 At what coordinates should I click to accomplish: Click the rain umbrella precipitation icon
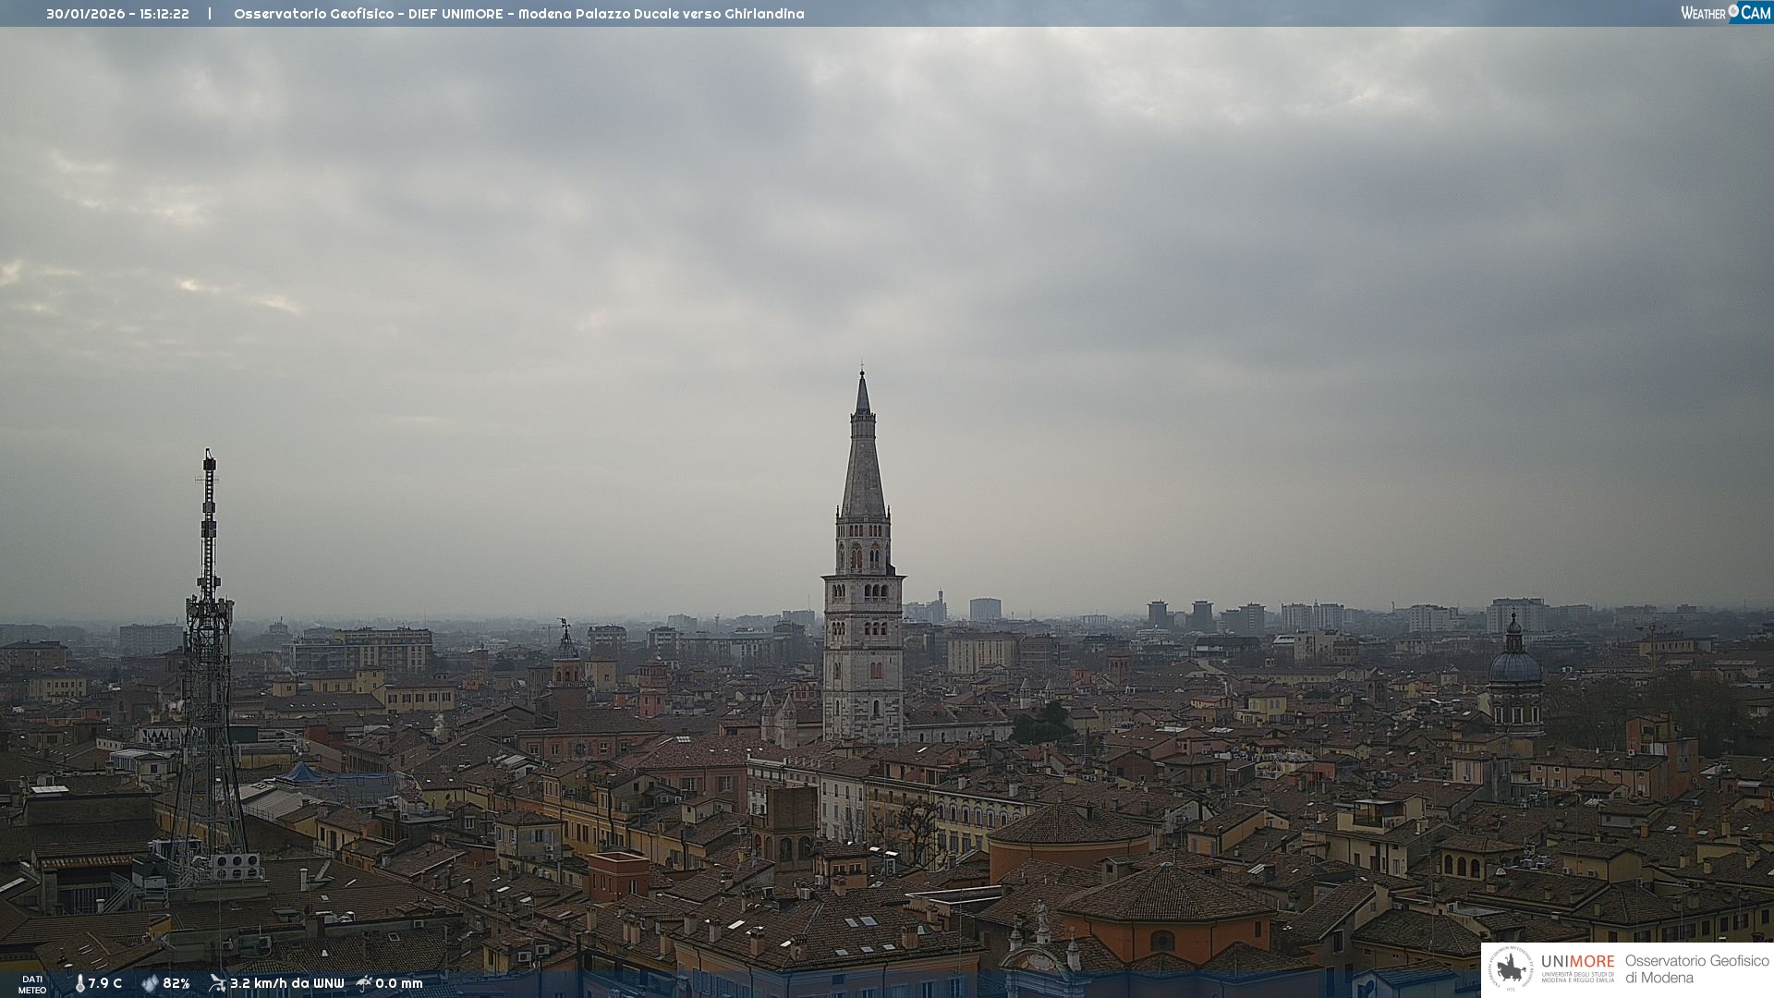click(364, 983)
